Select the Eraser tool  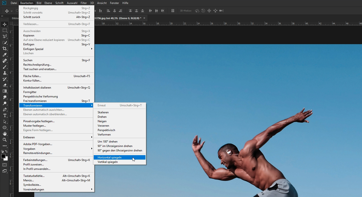pos(4,85)
